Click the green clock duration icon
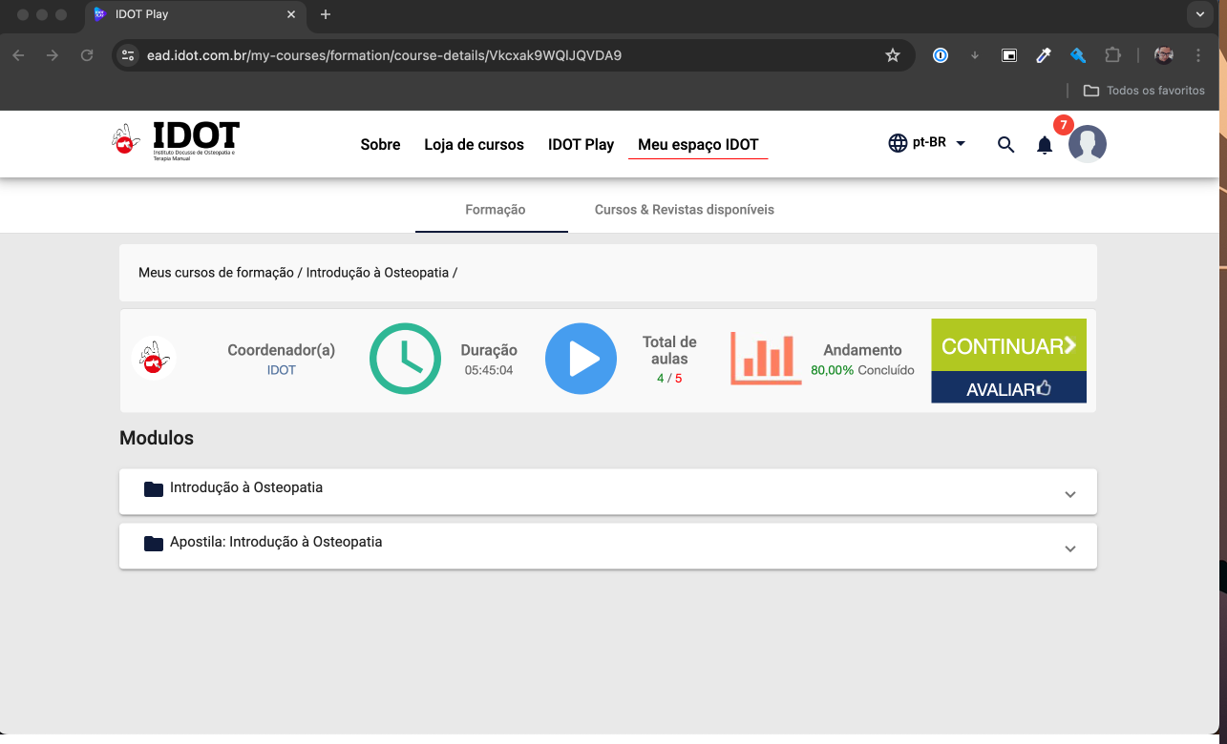1227x744 pixels. pos(405,359)
